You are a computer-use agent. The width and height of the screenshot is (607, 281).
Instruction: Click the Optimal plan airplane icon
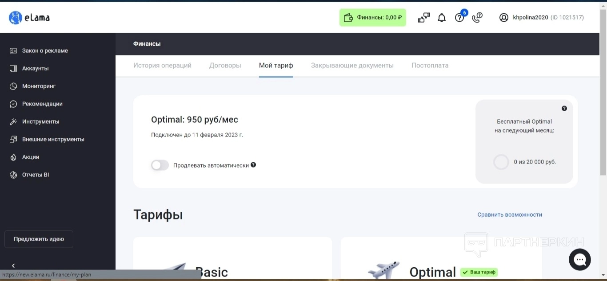point(383,271)
